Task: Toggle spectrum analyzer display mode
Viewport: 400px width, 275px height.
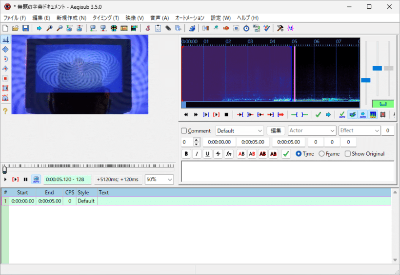Action: click(373, 115)
